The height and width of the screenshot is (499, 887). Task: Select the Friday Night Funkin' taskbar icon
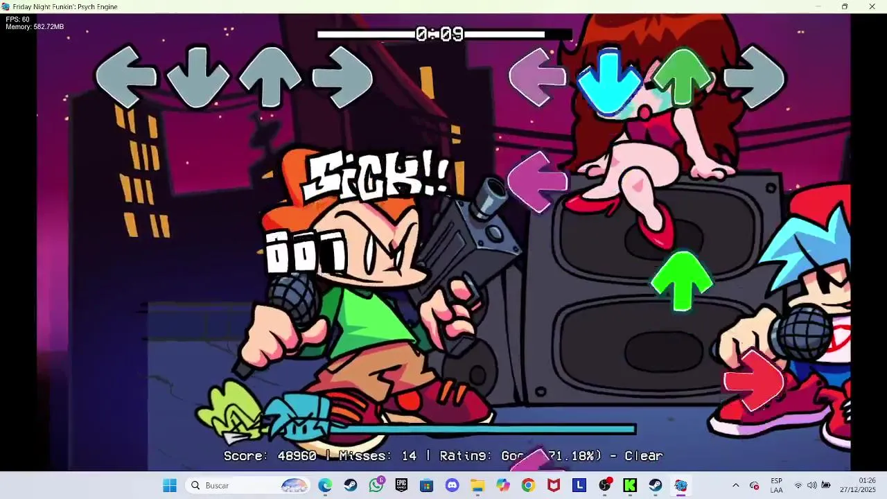point(680,485)
